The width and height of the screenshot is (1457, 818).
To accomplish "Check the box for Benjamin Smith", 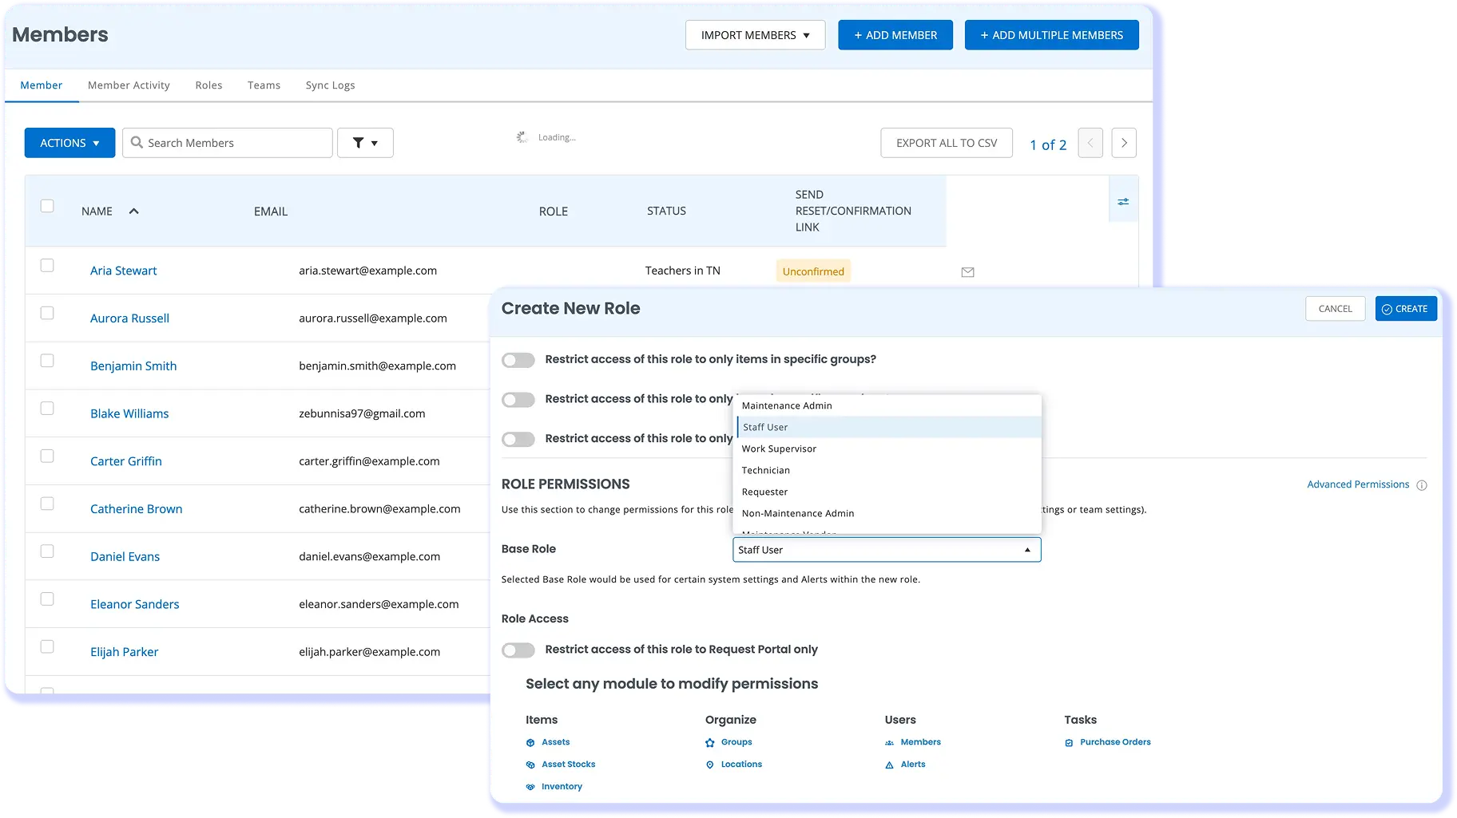I will [47, 361].
